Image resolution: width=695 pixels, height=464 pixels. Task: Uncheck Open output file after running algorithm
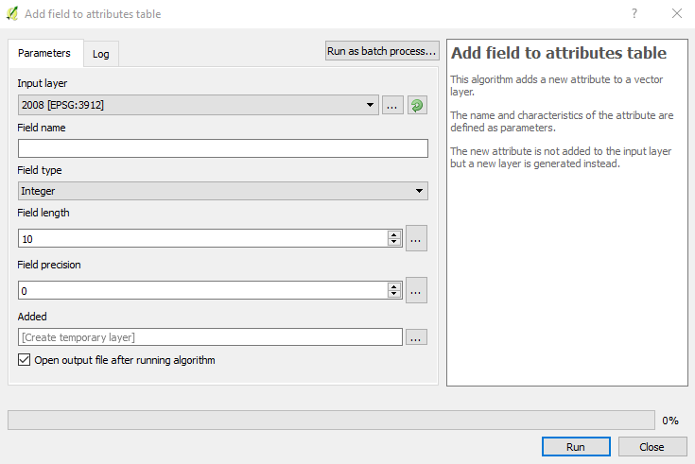[25, 359]
